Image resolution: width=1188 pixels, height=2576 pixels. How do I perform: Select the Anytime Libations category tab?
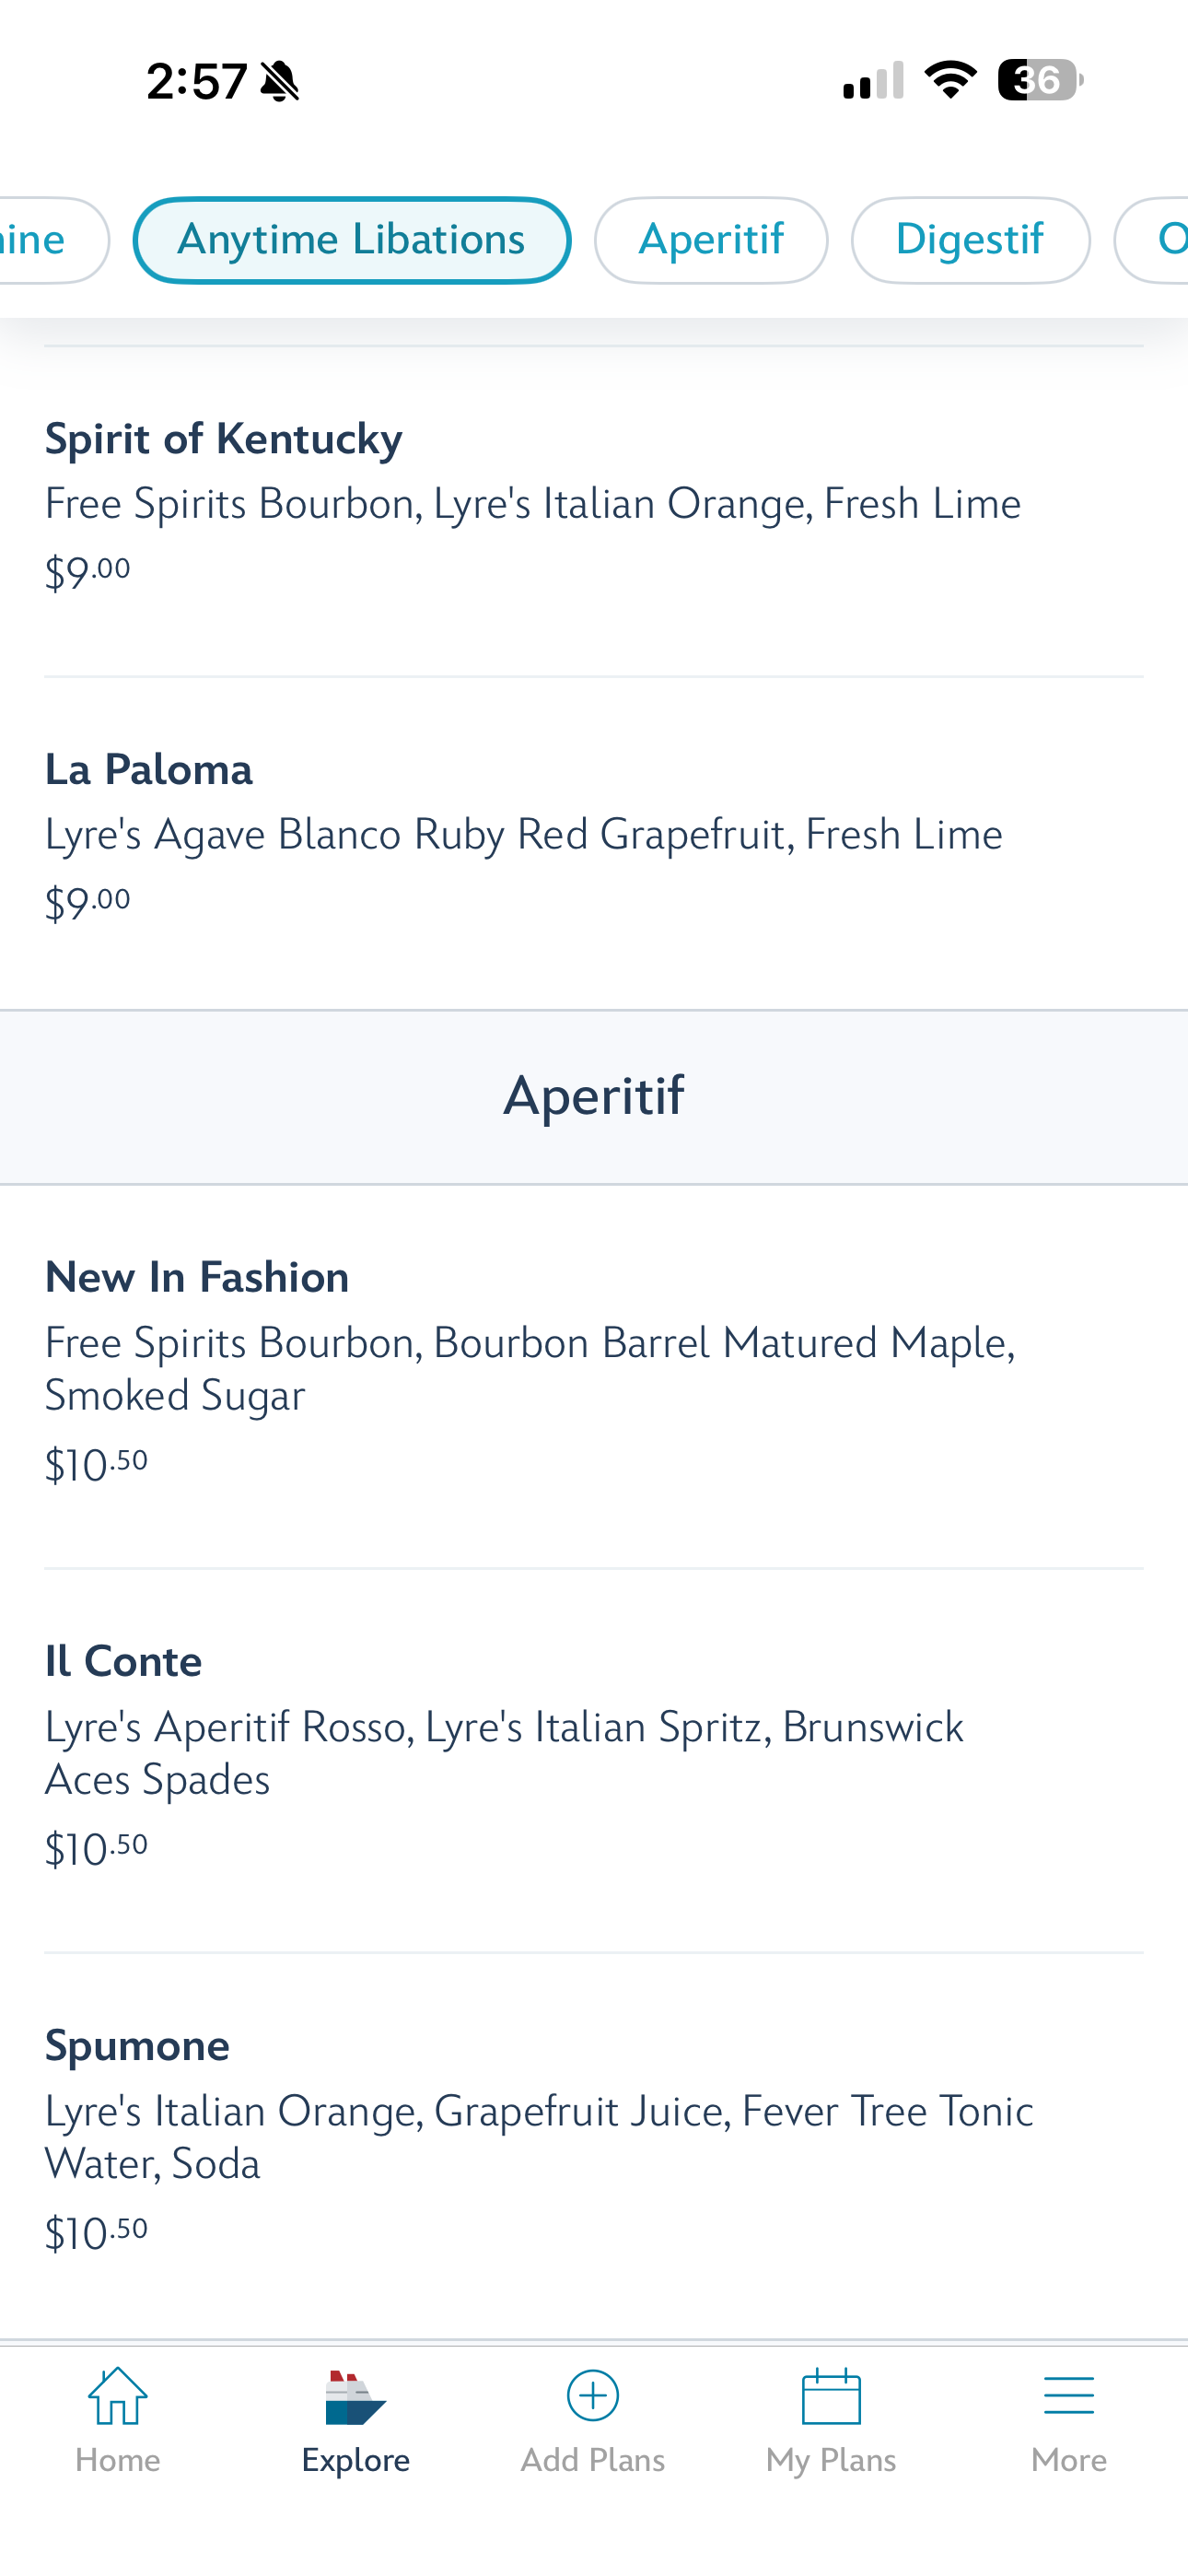point(351,240)
